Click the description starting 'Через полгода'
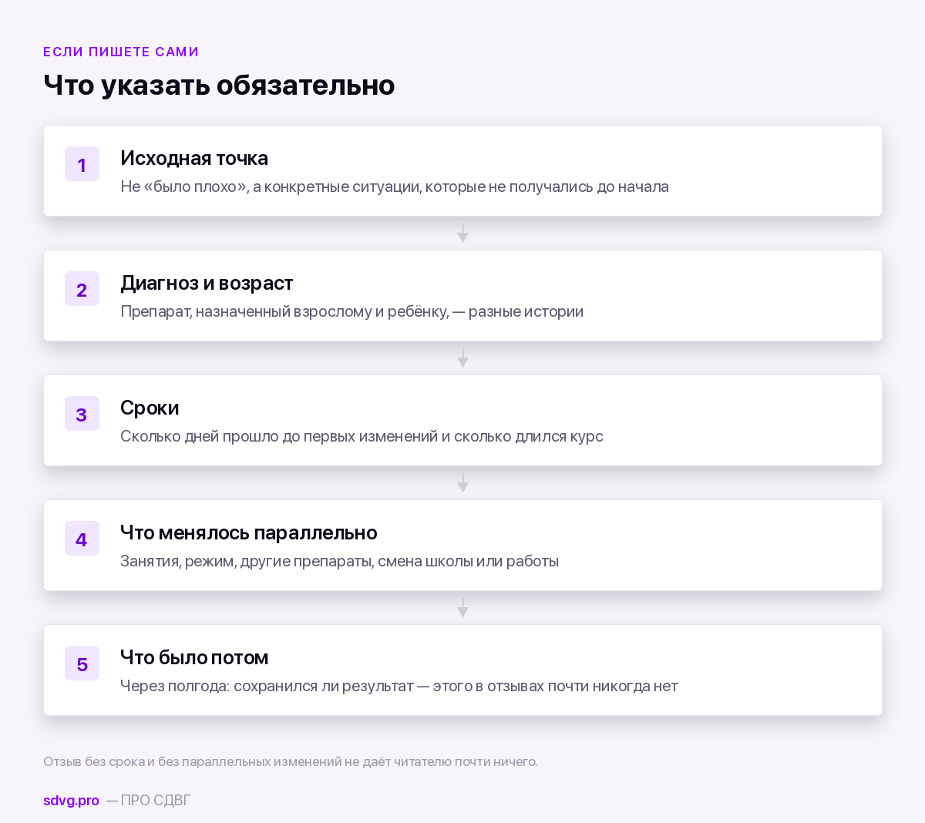The width and height of the screenshot is (925, 823). point(399,686)
